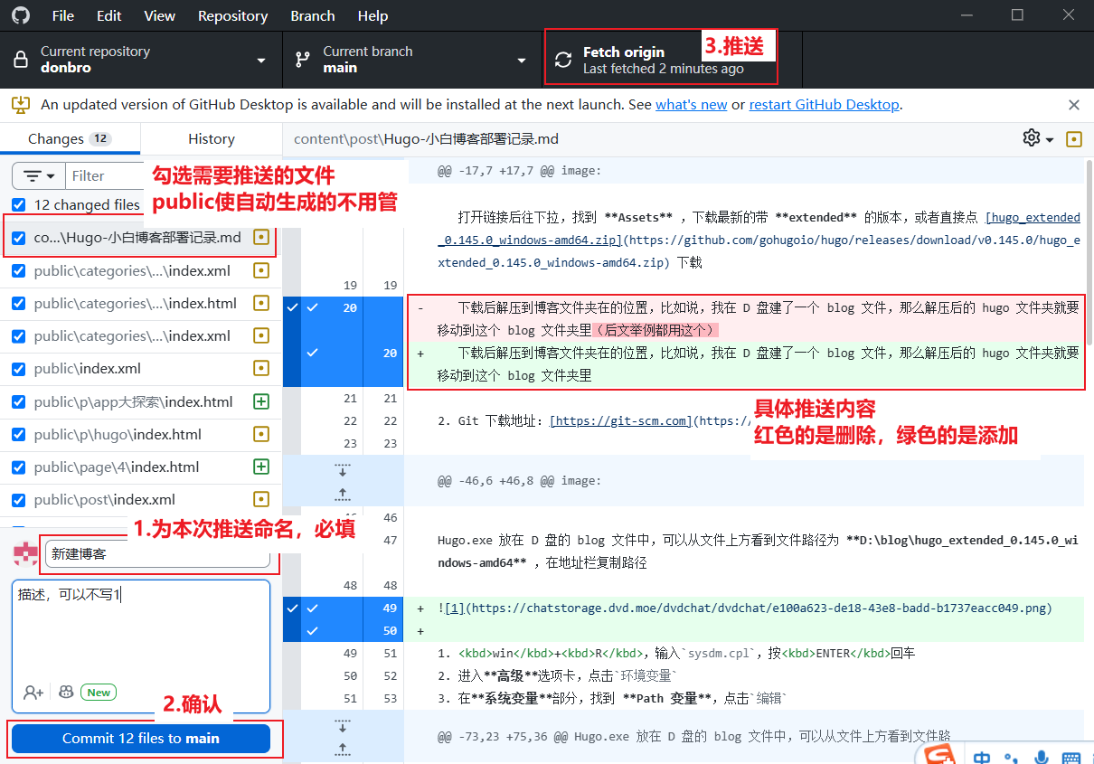Expand diff downward above the @@ -73,23 hunk

click(342, 725)
